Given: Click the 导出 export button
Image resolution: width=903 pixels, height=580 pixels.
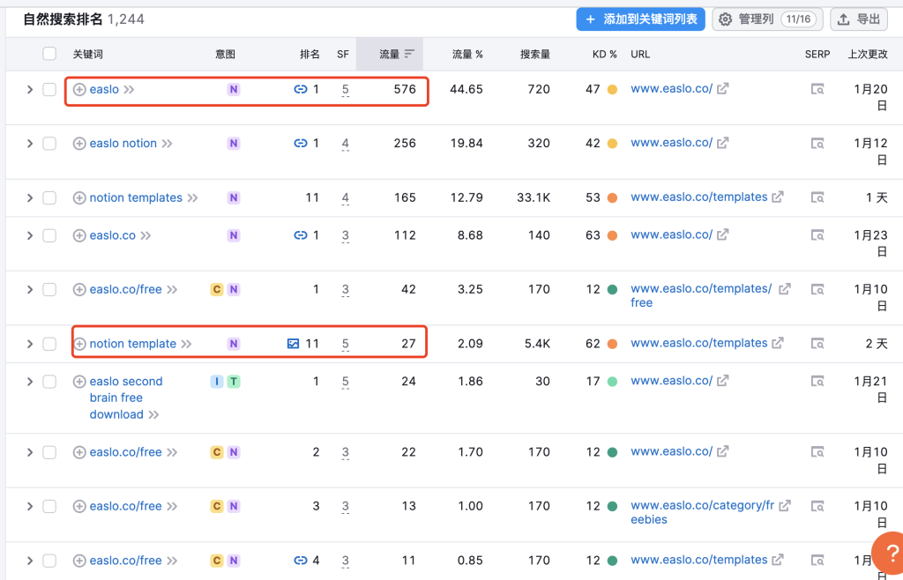Looking at the screenshot, I should [859, 19].
